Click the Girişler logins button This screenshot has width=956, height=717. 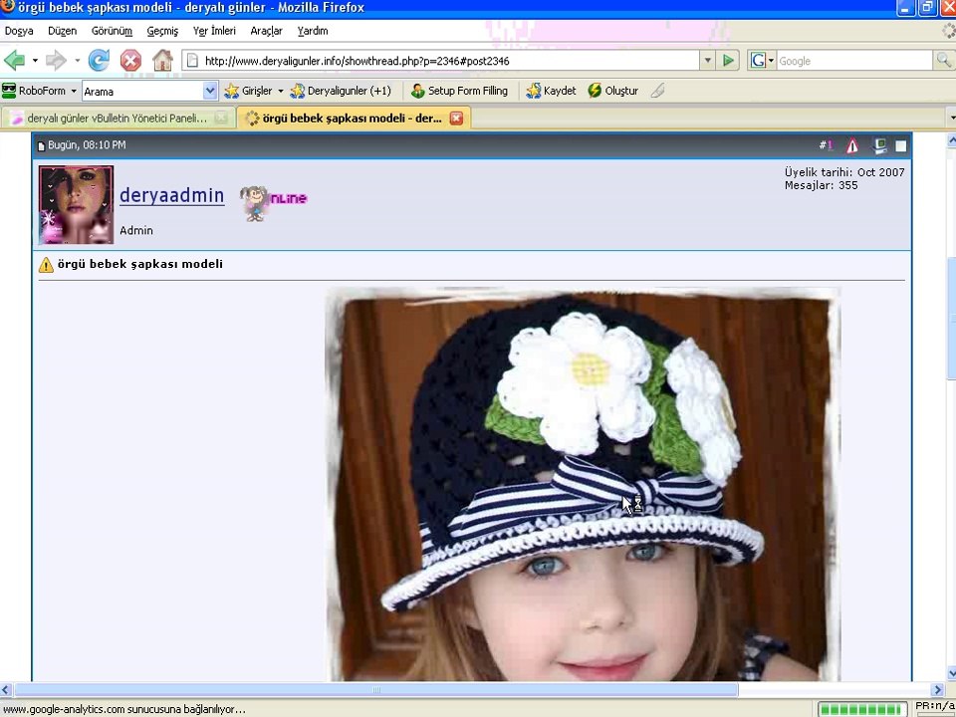pyautogui.click(x=249, y=91)
